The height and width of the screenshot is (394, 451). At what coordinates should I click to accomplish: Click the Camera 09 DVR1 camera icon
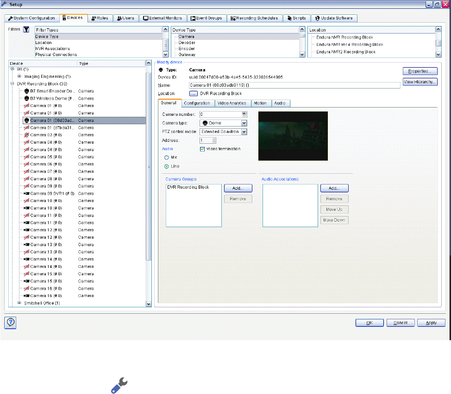coord(26,193)
